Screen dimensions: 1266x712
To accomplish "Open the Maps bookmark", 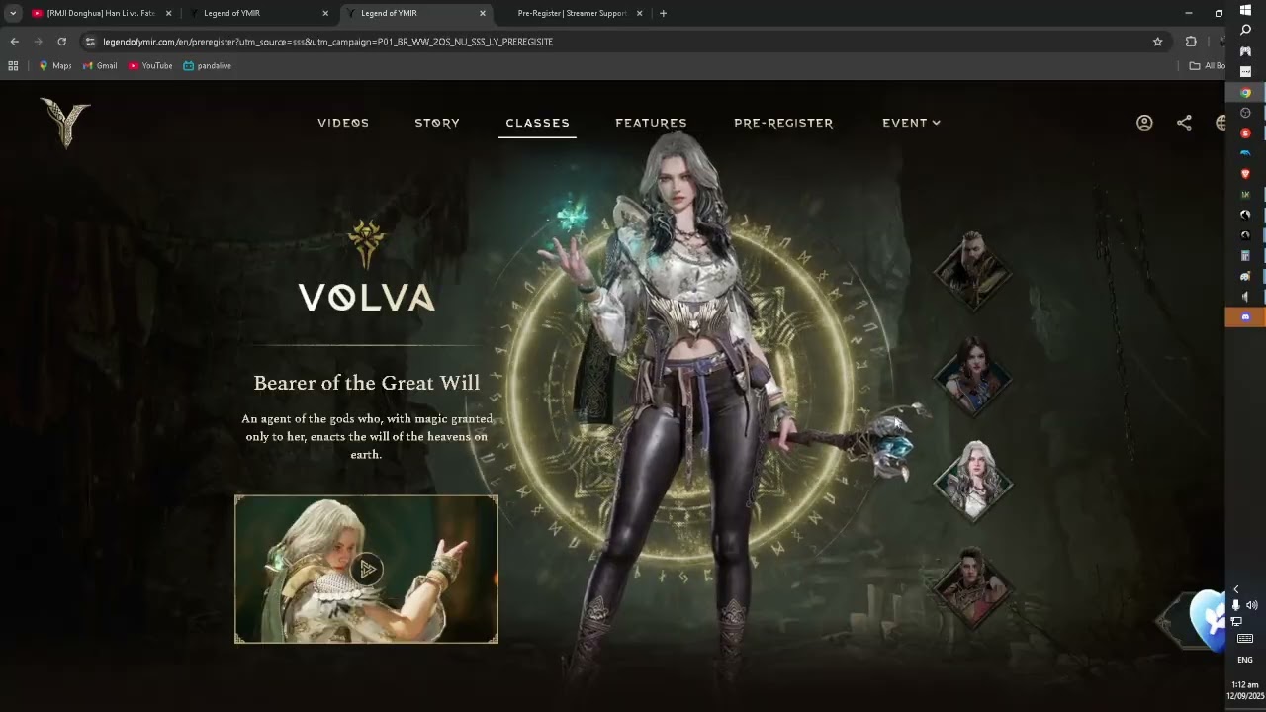I will (x=54, y=66).
